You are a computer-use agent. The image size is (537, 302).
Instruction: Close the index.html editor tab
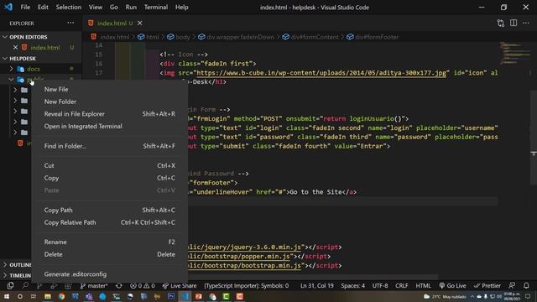point(140,23)
